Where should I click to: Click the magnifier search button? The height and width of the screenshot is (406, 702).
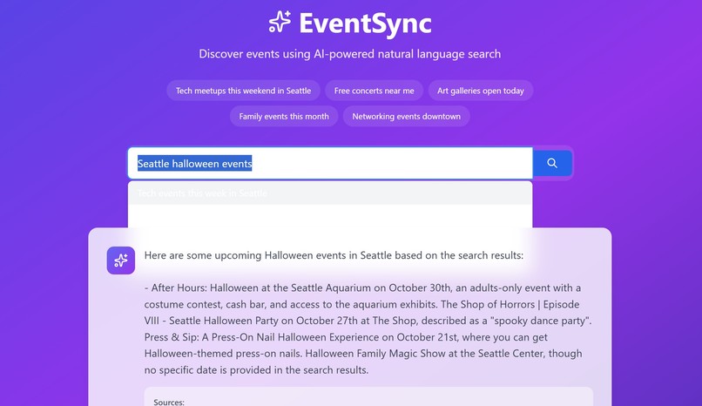pos(552,164)
